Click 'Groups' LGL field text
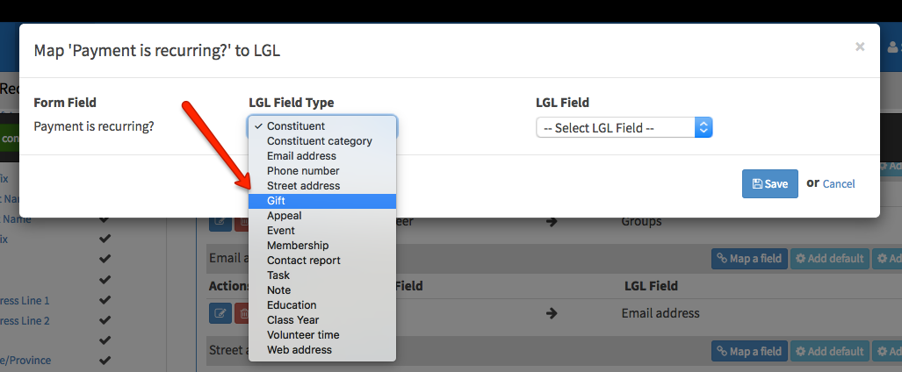 641,221
